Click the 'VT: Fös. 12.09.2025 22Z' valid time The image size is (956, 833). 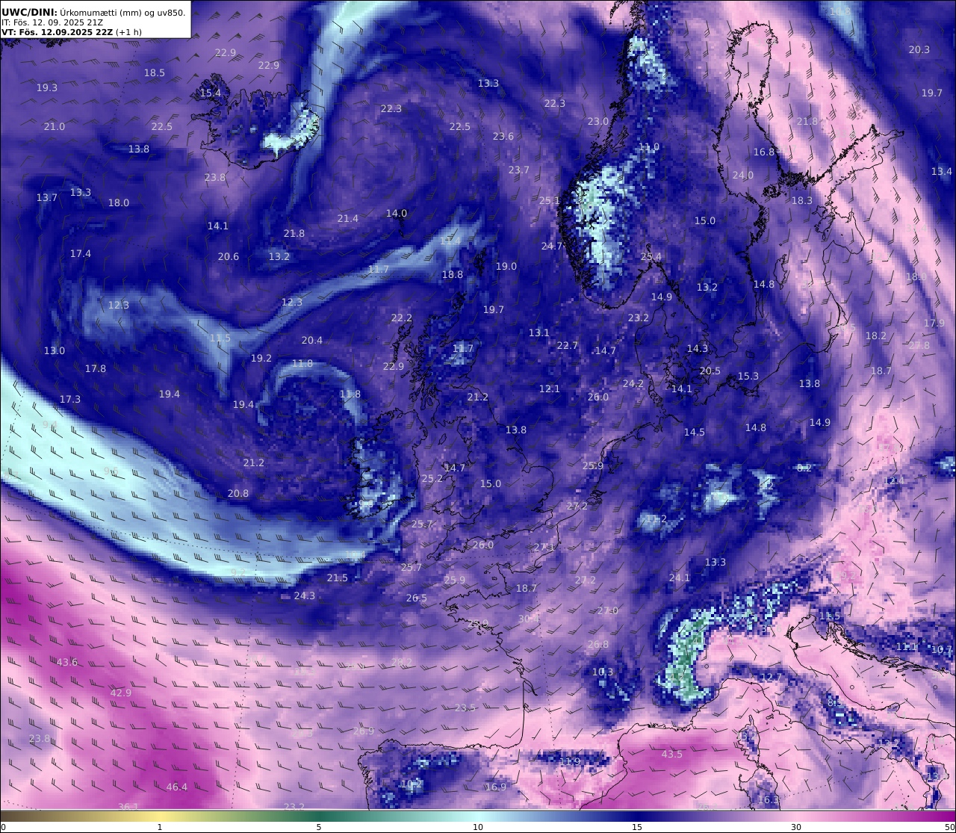pyautogui.click(x=58, y=32)
